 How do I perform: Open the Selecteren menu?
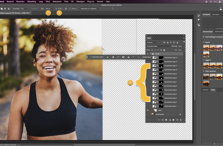[x=57, y=2]
